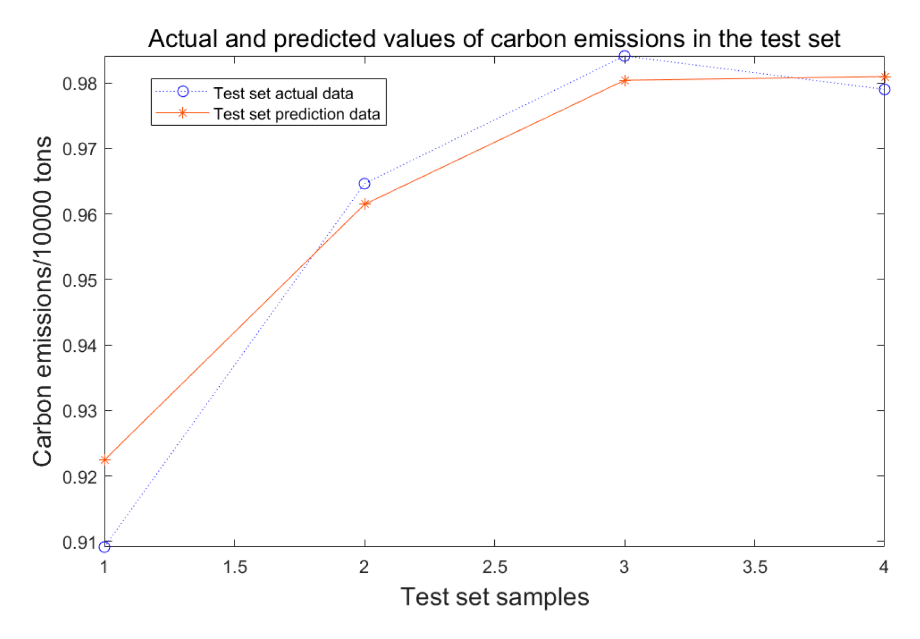Select the 'Test set actual data' legend label
Screen dimensions: 920x639
pos(283,93)
